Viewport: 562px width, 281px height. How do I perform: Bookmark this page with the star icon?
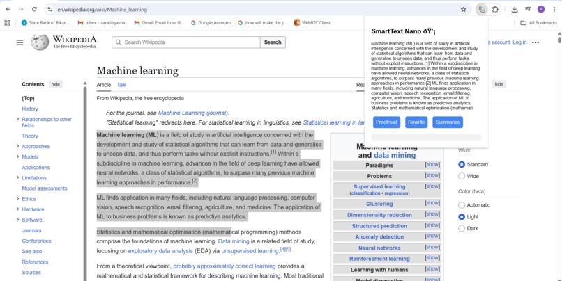click(464, 10)
